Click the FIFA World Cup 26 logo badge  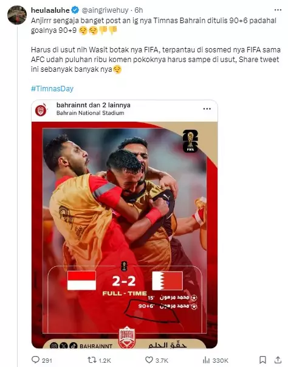click(190, 141)
